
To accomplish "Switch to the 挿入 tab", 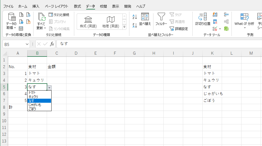I will [36, 6].
